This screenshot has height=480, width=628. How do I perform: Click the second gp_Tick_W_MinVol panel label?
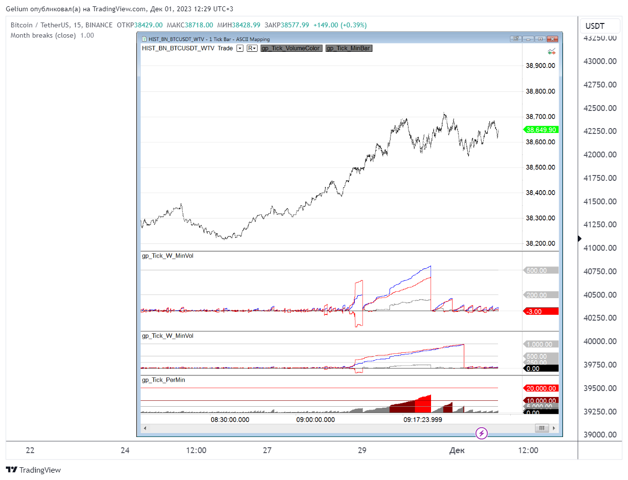click(168, 336)
